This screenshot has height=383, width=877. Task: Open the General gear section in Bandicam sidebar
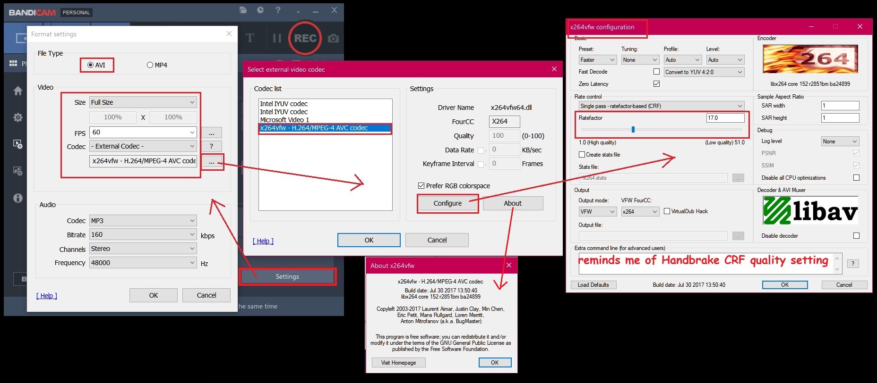click(18, 117)
